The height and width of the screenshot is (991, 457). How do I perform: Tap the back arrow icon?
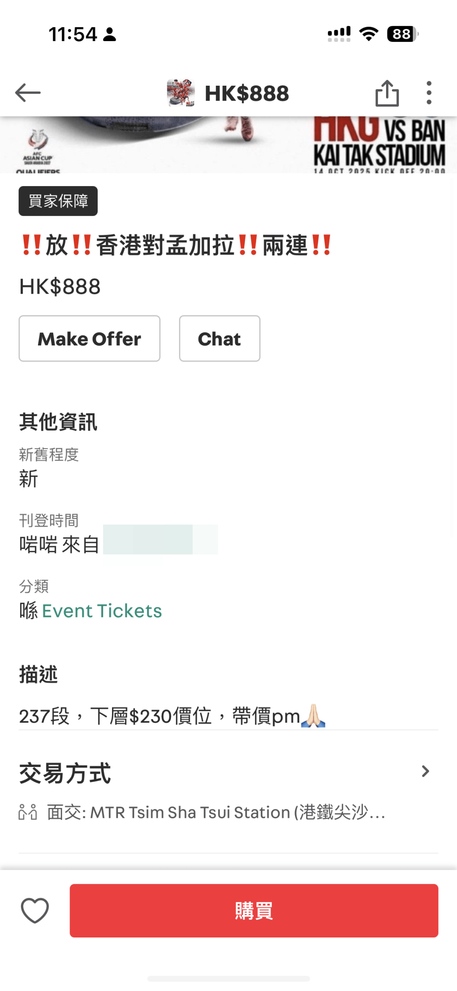click(28, 93)
